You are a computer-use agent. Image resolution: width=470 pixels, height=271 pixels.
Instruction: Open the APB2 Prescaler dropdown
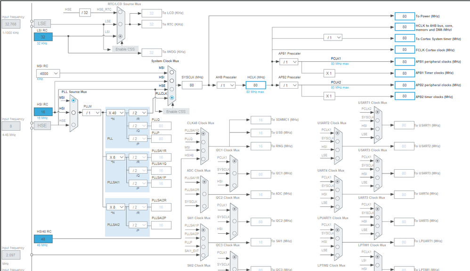click(x=289, y=85)
